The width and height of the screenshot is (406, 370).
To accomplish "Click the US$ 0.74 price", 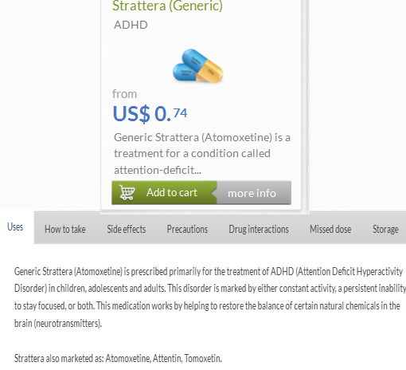I will pyautogui.click(x=150, y=114).
